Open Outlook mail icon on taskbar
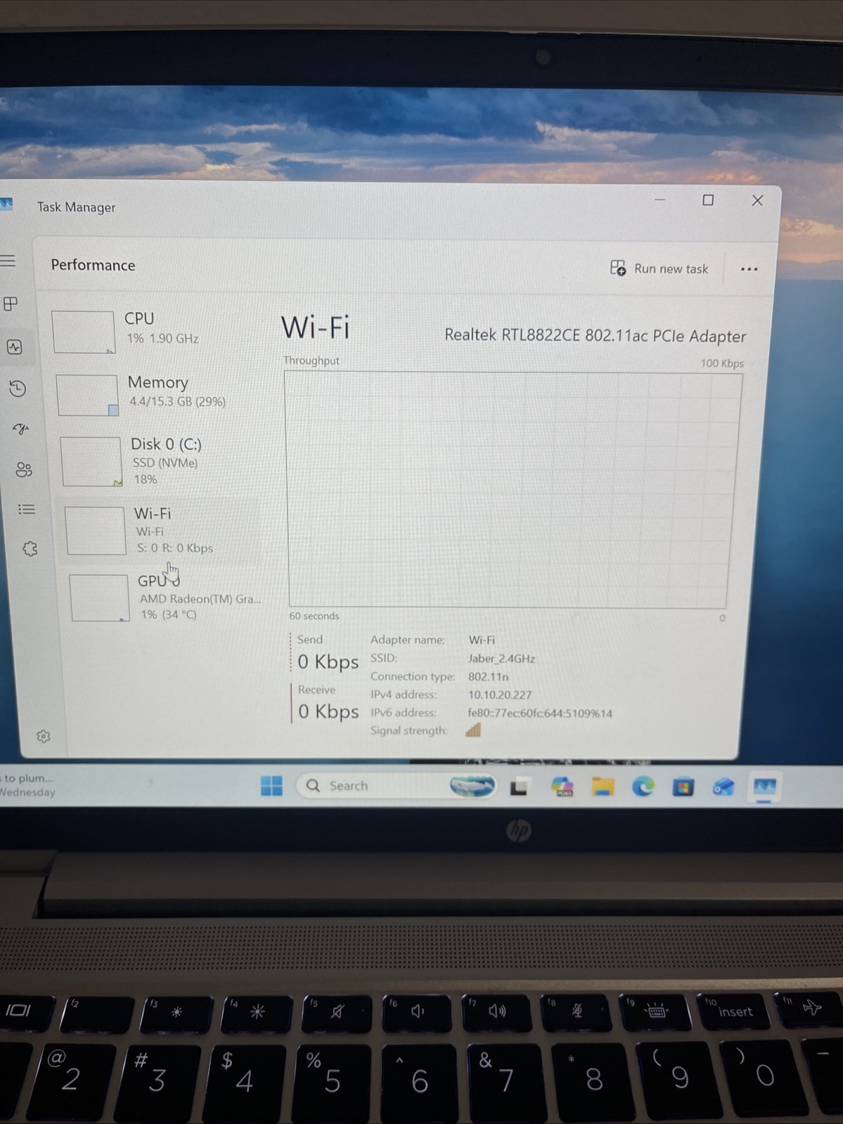The image size is (843, 1124). pyautogui.click(x=723, y=787)
